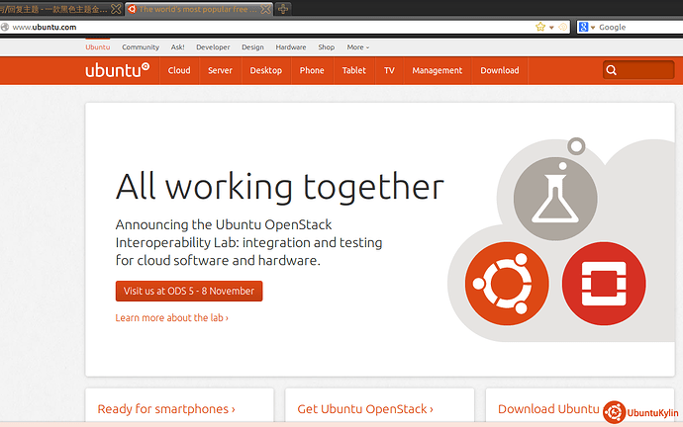Viewport: 683px width, 427px height.
Task: Click the Visit us at ODS button
Action: tap(188, 291)
